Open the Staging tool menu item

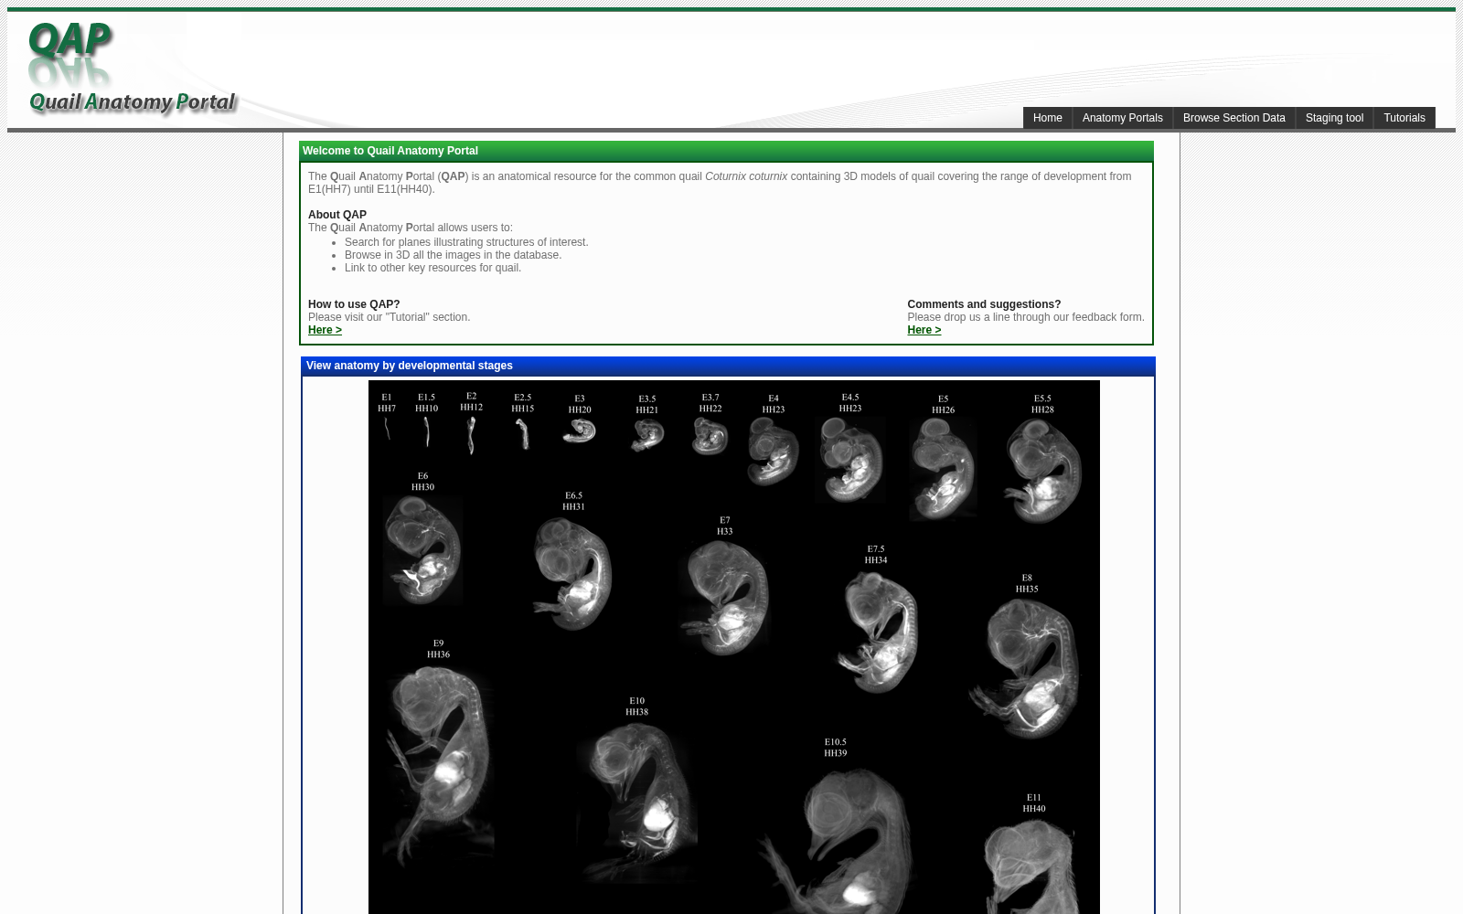1333,118
